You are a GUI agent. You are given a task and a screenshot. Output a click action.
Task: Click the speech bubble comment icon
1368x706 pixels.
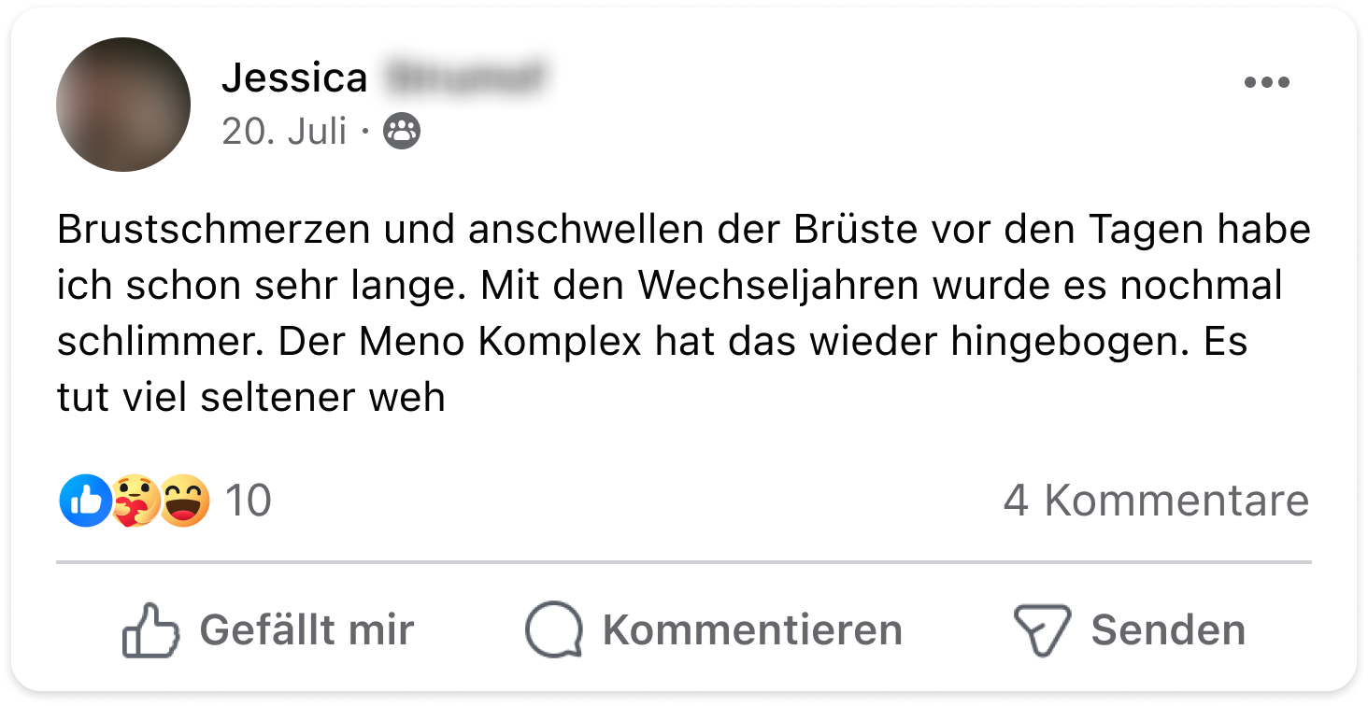(554, 629)
